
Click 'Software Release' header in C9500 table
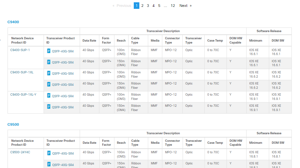(269, 133)
